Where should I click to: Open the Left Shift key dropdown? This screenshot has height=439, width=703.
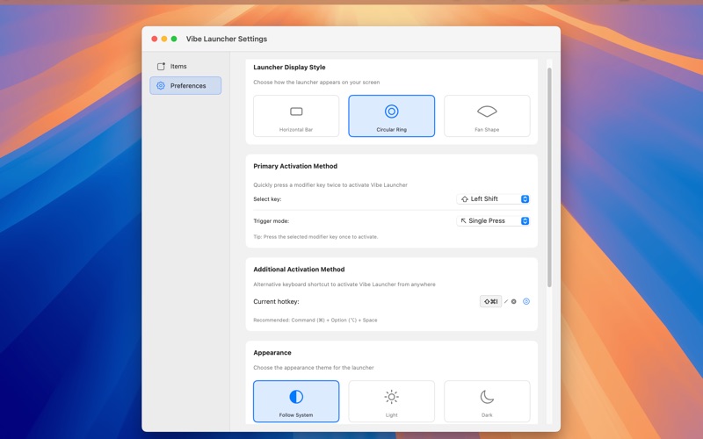click(493, 199)
